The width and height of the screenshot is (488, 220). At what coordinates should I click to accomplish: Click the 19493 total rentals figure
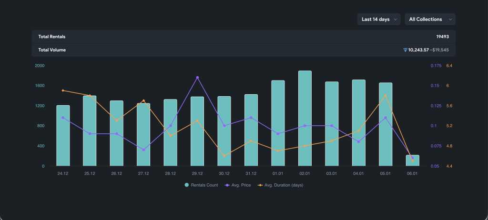point(443,37)
